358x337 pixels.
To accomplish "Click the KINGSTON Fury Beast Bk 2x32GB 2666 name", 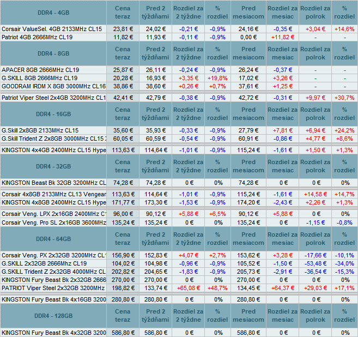I will 53,280.
